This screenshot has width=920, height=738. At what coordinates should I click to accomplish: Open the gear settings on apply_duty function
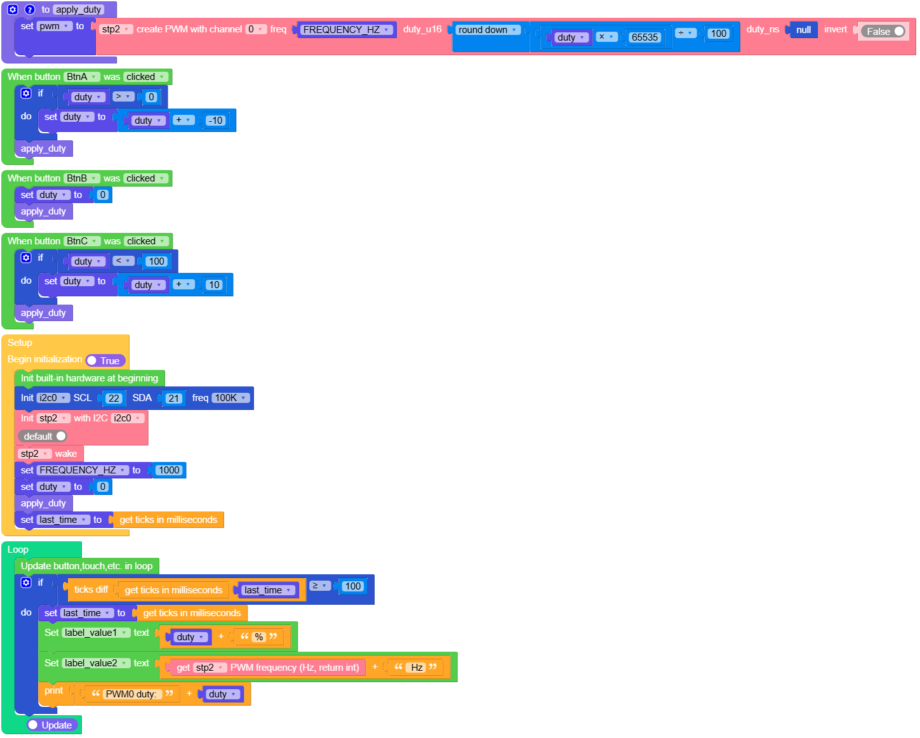[13, 10]
